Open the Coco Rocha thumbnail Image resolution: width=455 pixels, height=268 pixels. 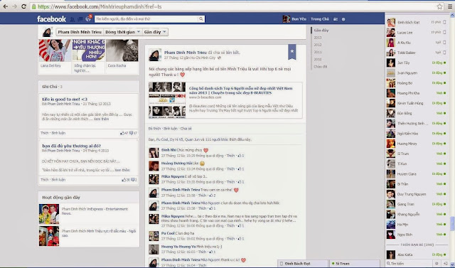click(x=122, y=50)
